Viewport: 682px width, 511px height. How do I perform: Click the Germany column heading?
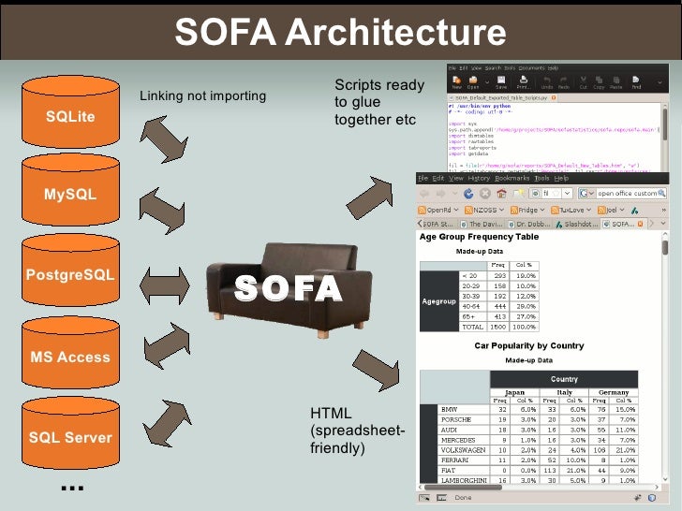(614, 392)
